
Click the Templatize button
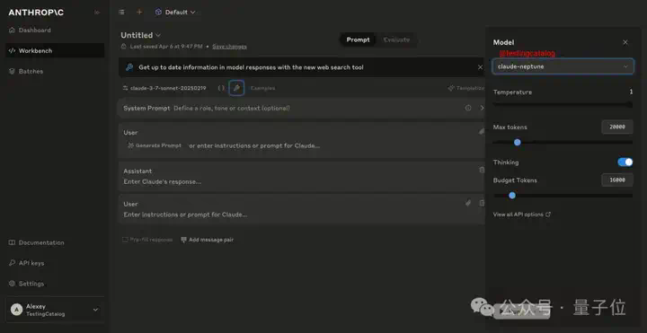point(466,88)
